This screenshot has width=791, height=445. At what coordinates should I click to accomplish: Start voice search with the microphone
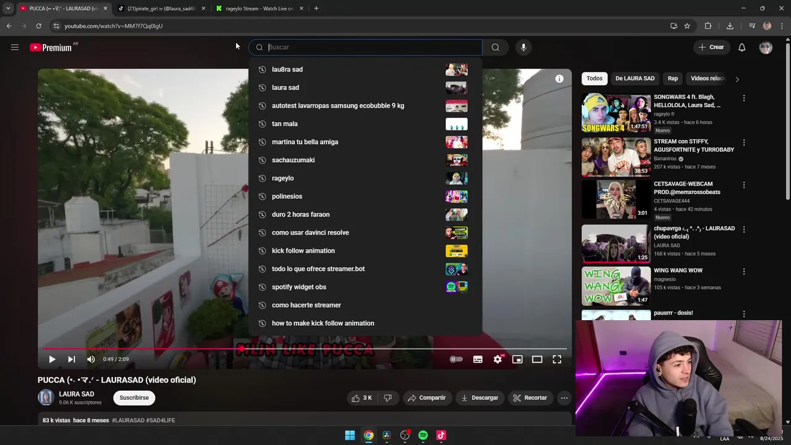(523, 47)
